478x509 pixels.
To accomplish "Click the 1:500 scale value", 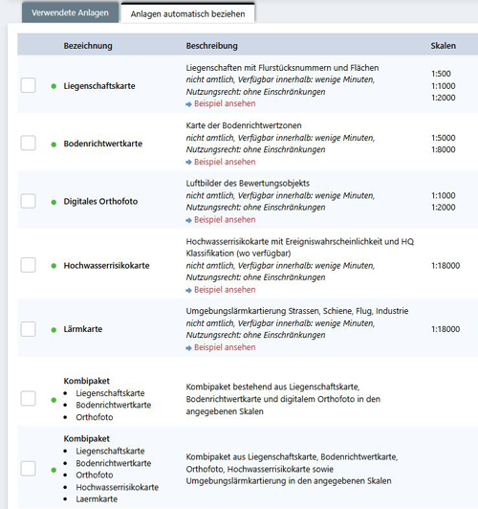I will 441,74.
